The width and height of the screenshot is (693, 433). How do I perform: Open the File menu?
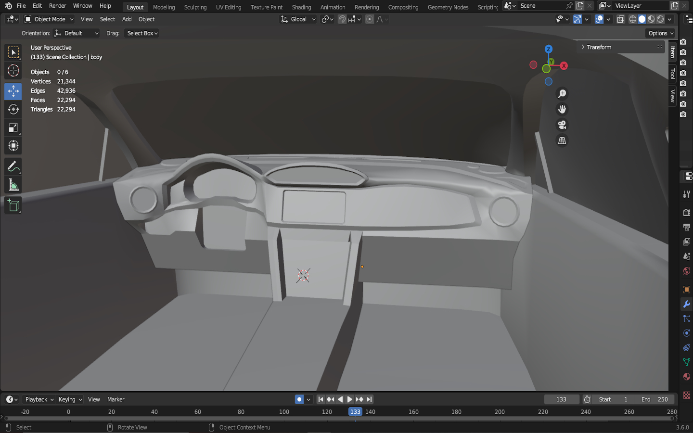coord(21,6)
